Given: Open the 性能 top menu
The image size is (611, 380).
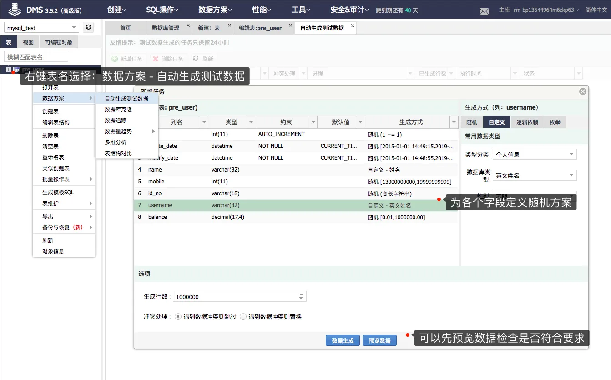Looking at the screenshot, I should point(262,10).
